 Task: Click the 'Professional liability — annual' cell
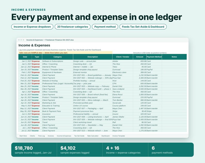coord(93,114)
